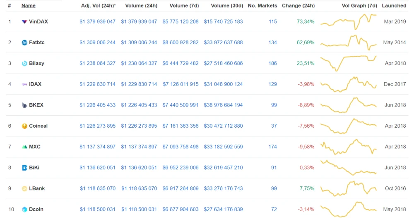Click IDAX launch date Dec 2017
The height and width of the screenshot is (219, 414).
click(395, 84)
